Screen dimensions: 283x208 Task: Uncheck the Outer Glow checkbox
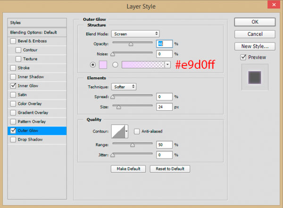pos(13,131)
